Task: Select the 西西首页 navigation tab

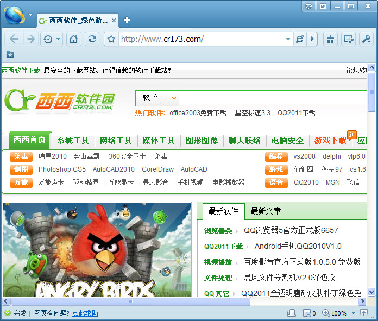Action: pos(29,140)
